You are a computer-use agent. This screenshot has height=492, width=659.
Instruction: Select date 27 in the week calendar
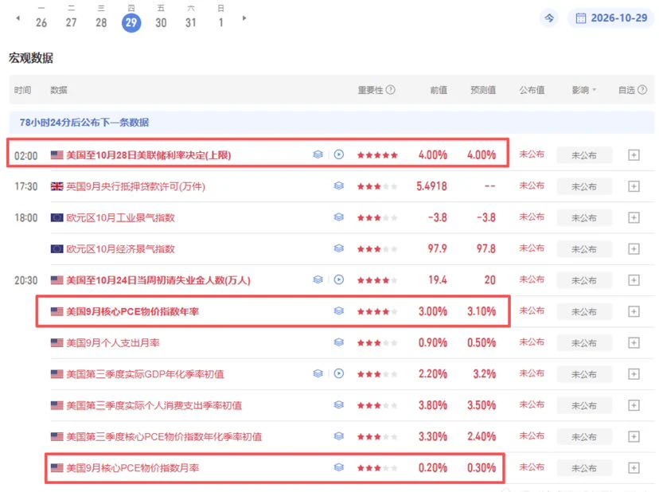(x=71, y=23)
